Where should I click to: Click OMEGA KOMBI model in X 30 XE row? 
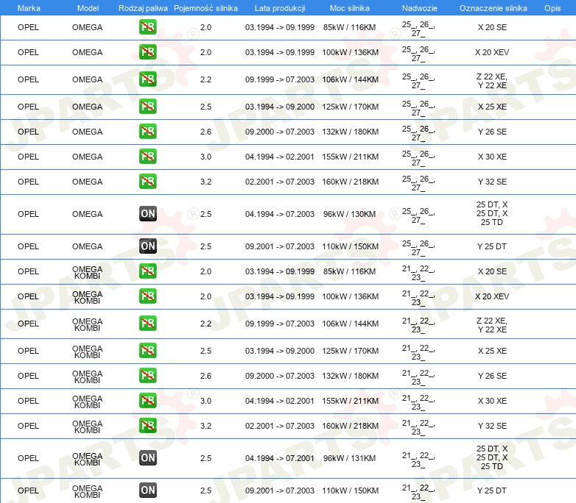[x=88, y=402]
